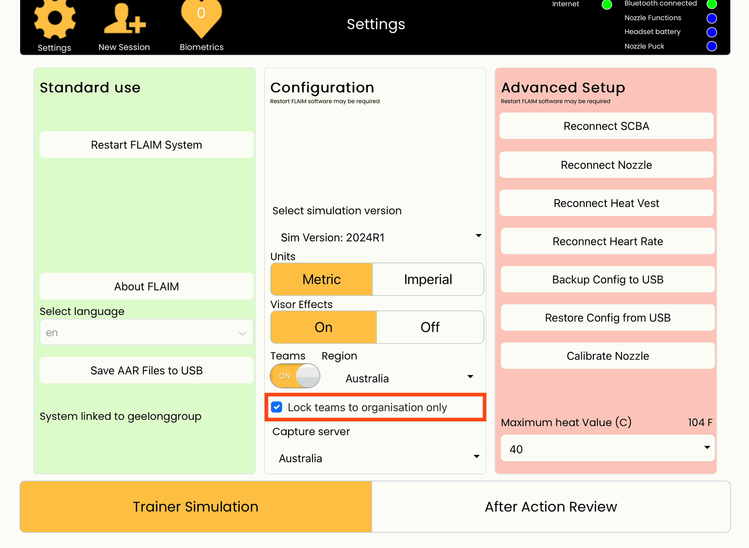Click the Headset battery status dot

pyautogui.click(x=712, y=32)
